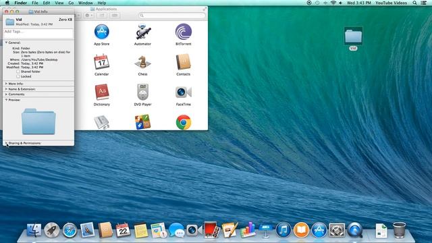Open the File menu
This screenshot has width=432, height=243.
pyautogui.click(x=35, y=3)
